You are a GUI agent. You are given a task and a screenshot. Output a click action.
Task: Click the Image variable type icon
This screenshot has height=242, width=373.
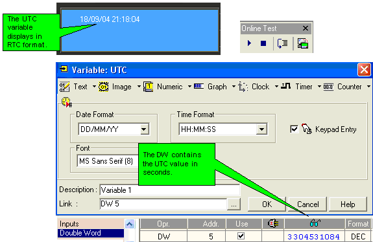point(104,87)
